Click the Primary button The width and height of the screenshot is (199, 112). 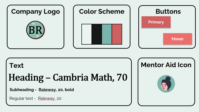tap(156, 22)
